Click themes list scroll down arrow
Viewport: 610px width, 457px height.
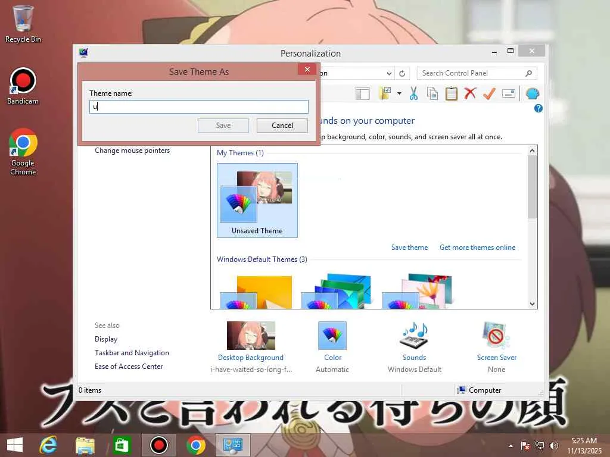click(x=532, y=304)
